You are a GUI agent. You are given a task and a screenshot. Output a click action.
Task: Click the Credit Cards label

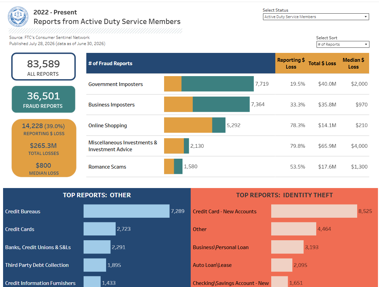click(x=20, y=229)
